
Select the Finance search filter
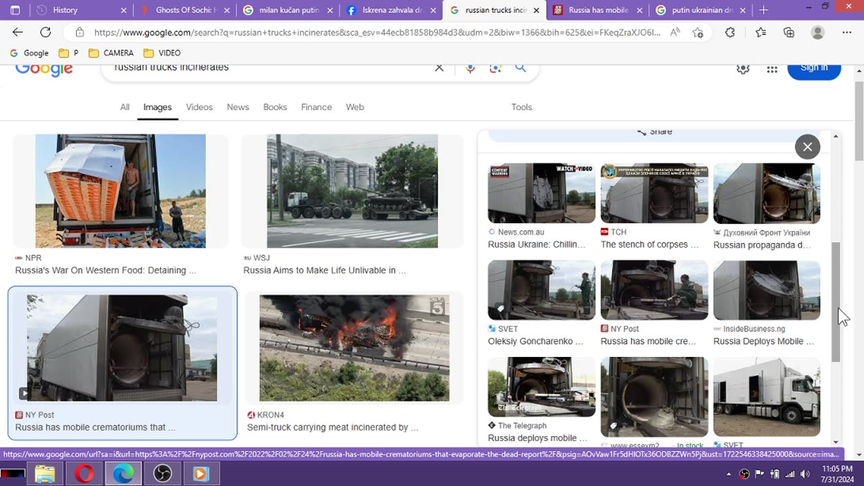pos(317,107)
